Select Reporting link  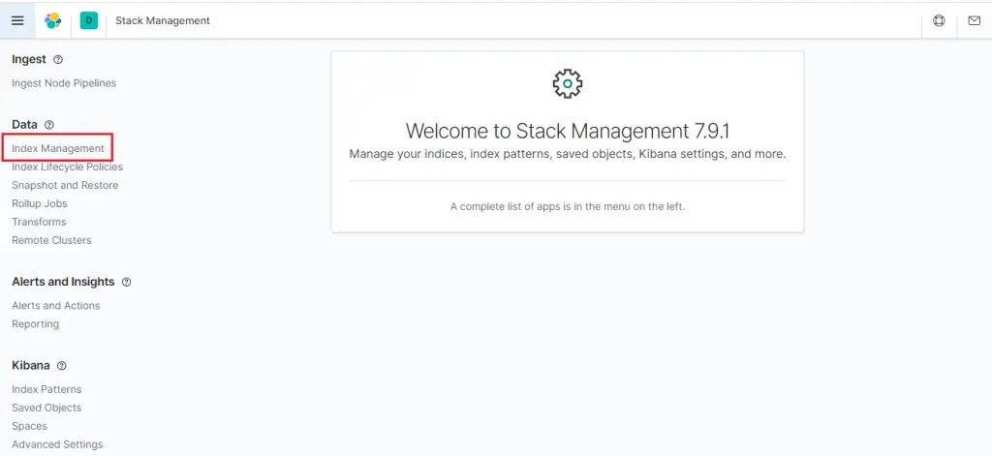[36, 323]
